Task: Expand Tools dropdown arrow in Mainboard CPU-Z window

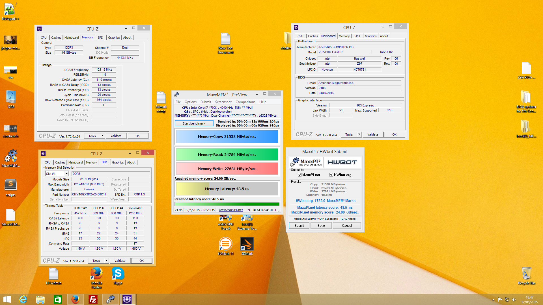Action: coord(359,134)
